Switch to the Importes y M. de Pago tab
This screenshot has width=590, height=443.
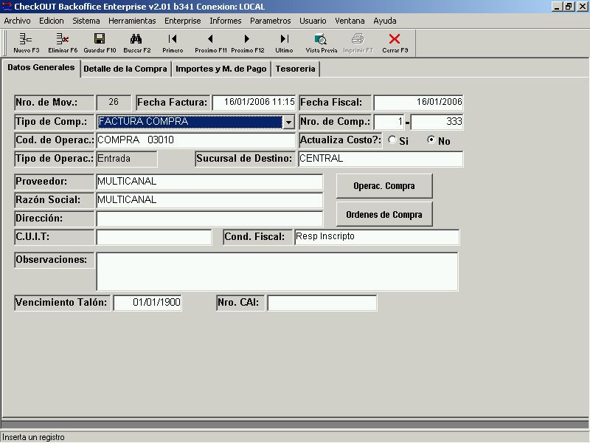(x=221, y=69)
